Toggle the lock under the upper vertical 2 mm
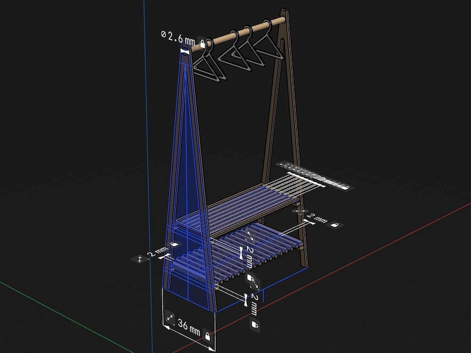The height and width of the screenshot is (353, 471). [x=249, y=278]
